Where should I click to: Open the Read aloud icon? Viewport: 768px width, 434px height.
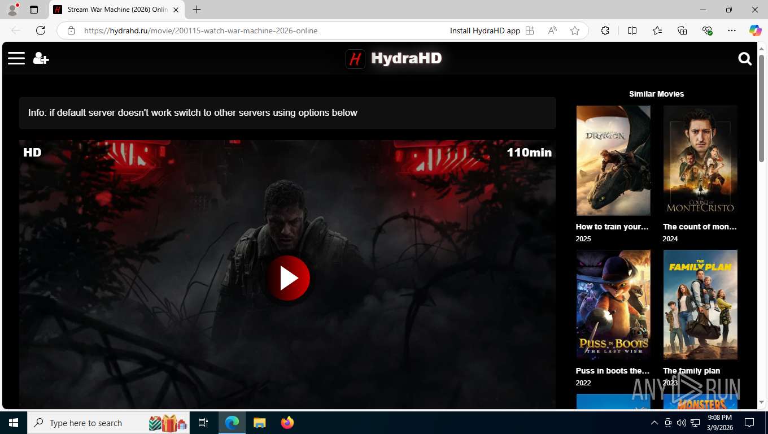[x=552, y=31]
